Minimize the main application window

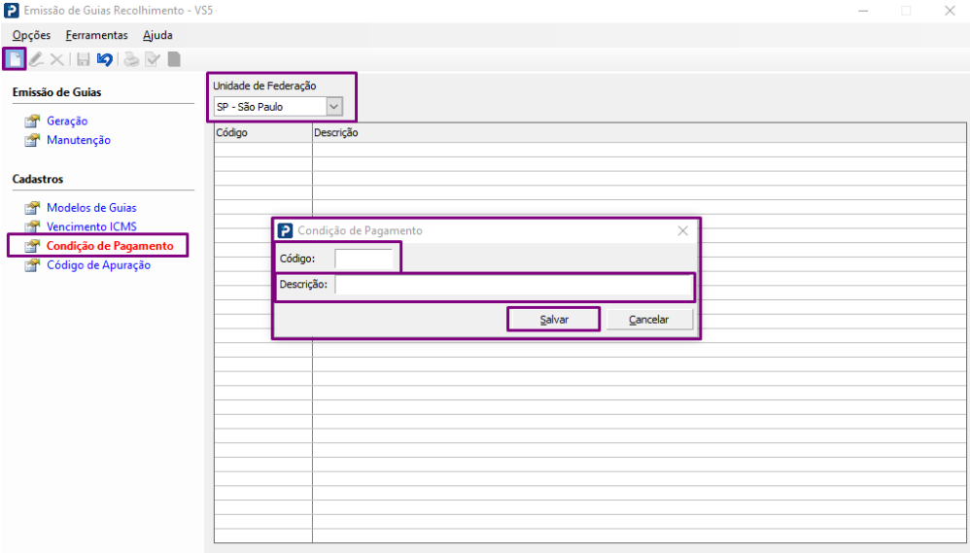[x=863, y=11]
